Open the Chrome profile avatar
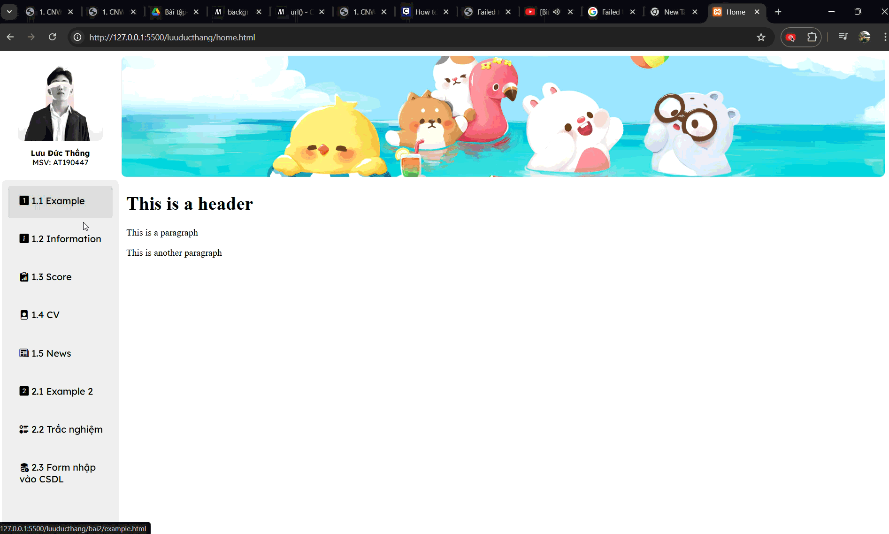 864,37
